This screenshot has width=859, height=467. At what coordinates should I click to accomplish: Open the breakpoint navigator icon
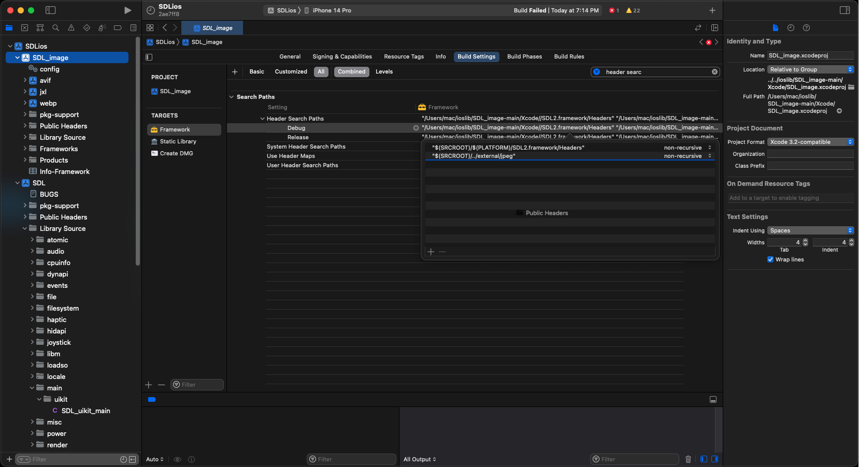118,28
